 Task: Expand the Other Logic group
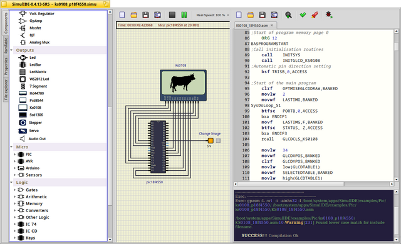[x=15, y=217]
